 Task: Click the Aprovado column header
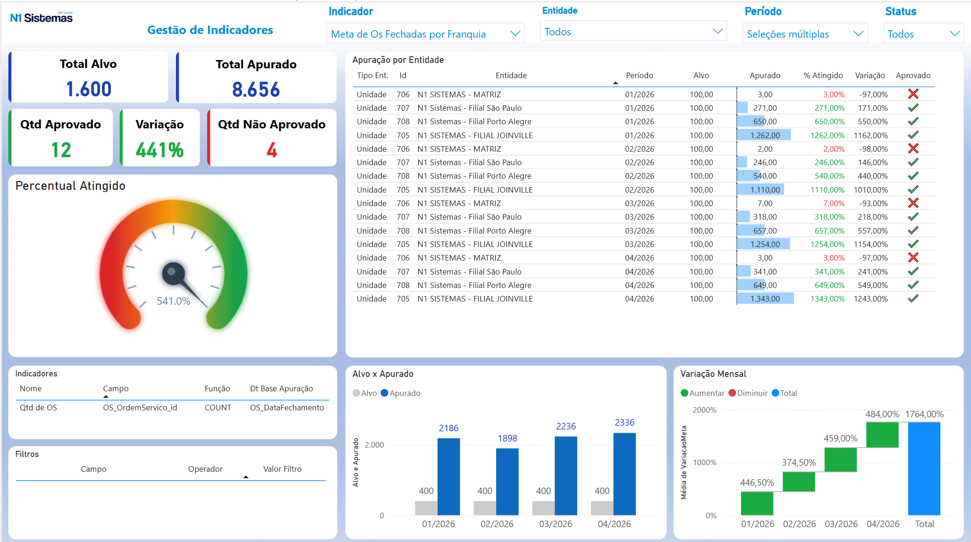point(913,75)
